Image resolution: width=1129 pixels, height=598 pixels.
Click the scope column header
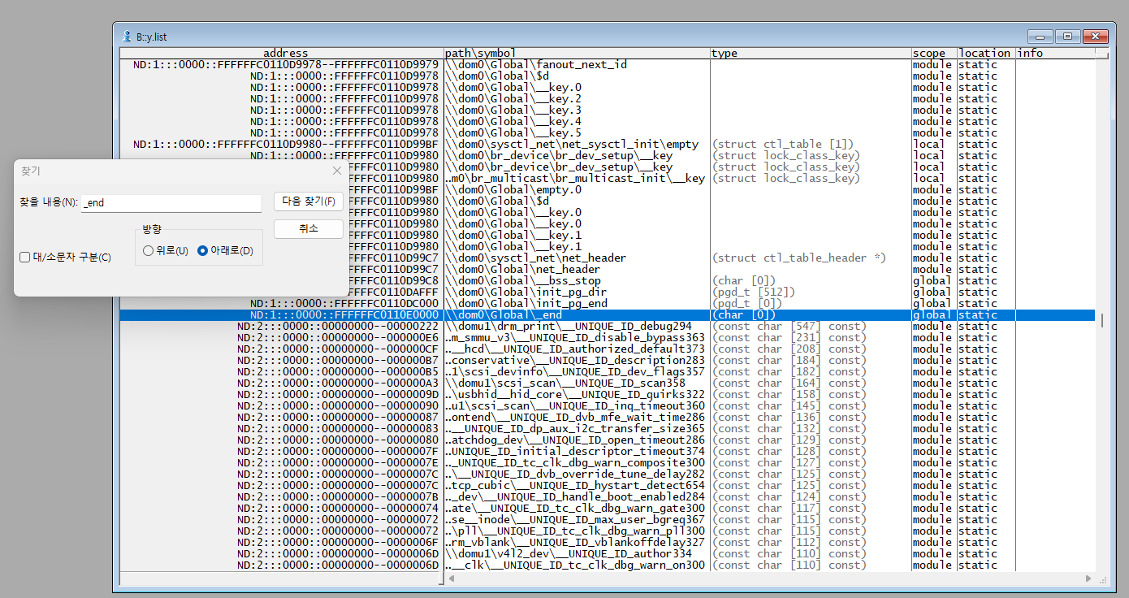[x=932, y=53]
